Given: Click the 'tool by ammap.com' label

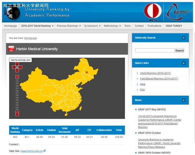Looking at the screenshot, I should [x=20, y=60].
